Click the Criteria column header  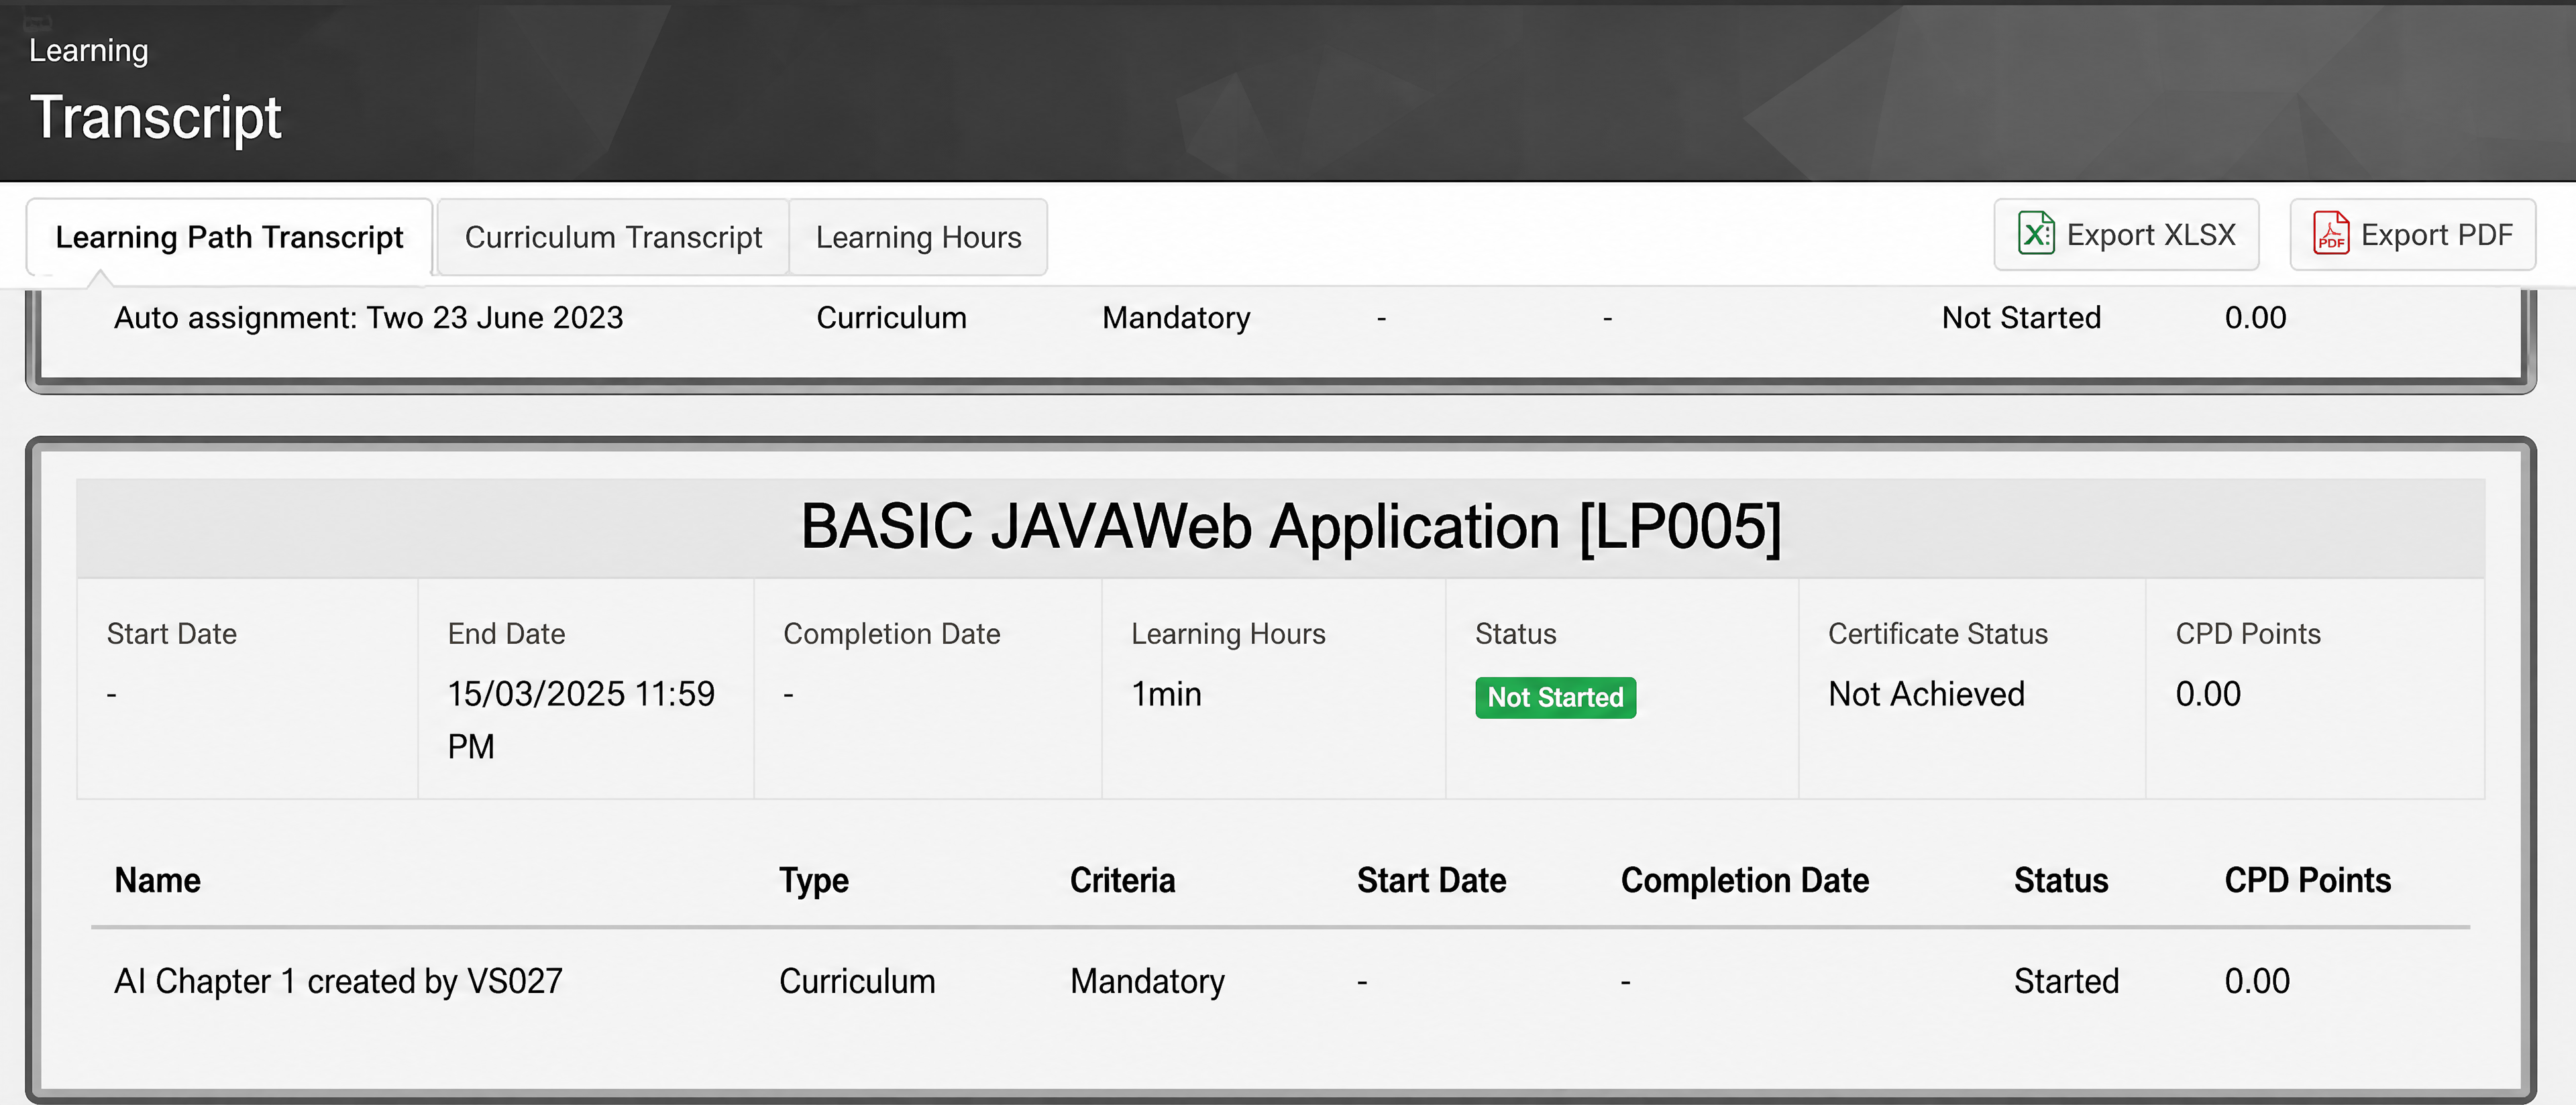click(x=1122, y=880)
